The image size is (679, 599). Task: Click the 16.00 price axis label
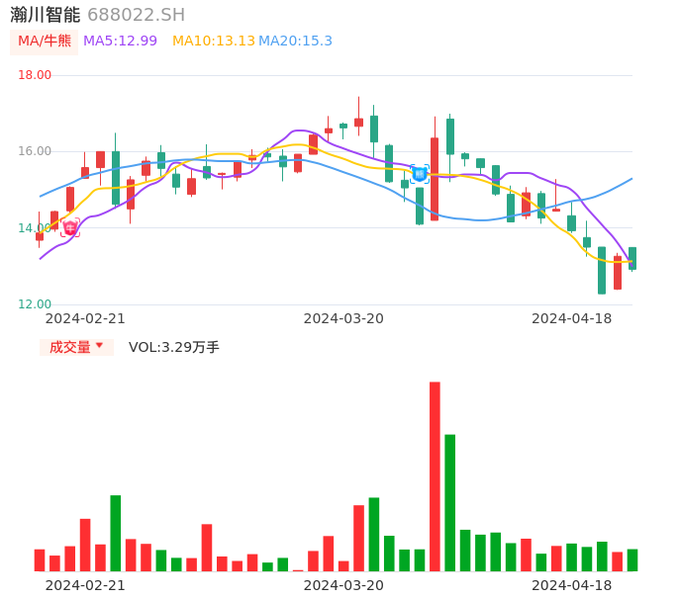click(x=35, y=151)
